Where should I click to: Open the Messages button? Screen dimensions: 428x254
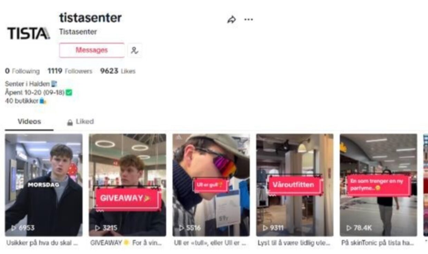tap(92, 50)
